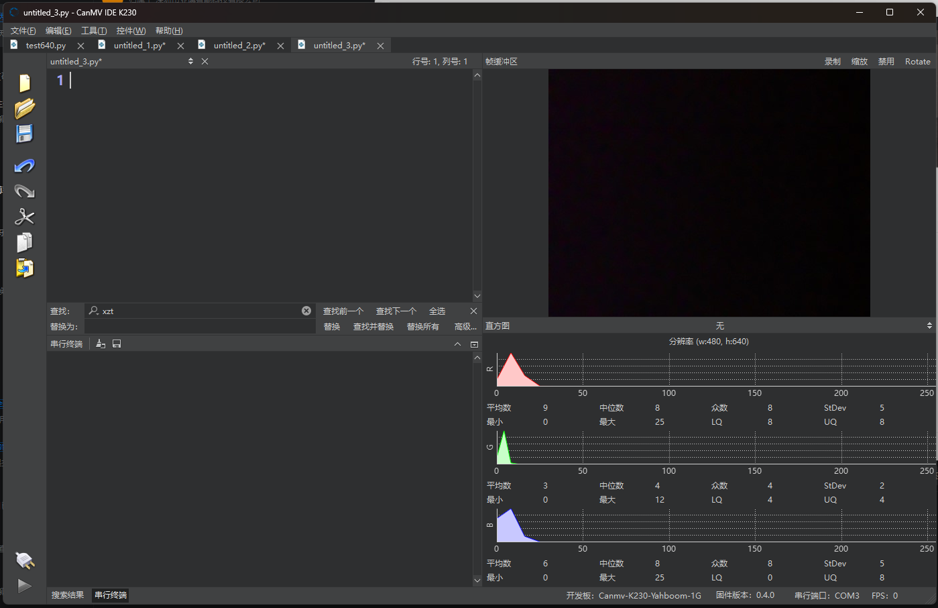Click the Connect plug icon
938x608 pixels.
(25, 560)
